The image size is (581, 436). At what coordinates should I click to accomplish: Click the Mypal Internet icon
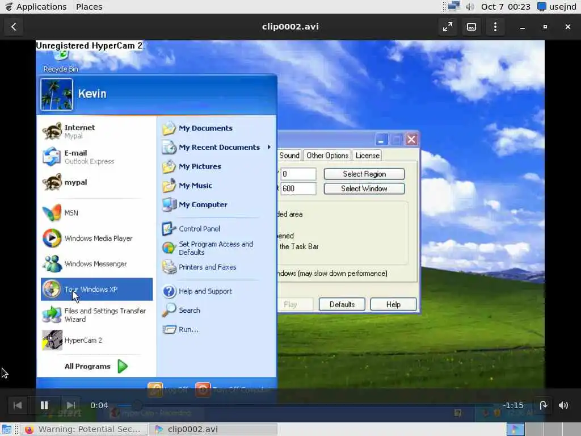tap(52, 131)
